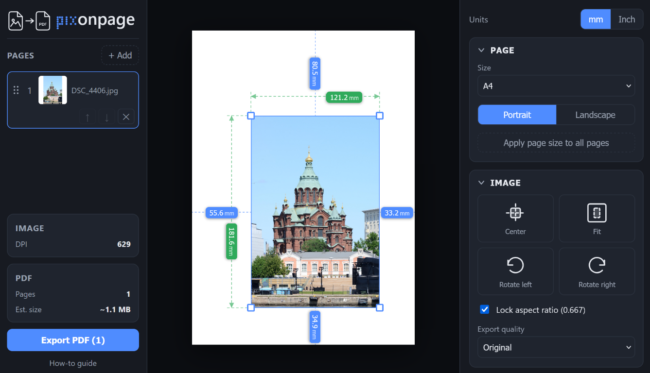The image size is (650, 373).
Task: Toggle Lock aspect ratio checkbox
Action: [485, 309]
